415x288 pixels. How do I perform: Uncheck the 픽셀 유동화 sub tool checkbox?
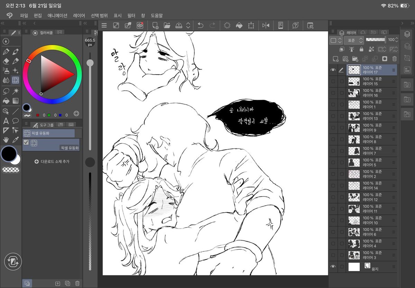click(x=26, y=142)
